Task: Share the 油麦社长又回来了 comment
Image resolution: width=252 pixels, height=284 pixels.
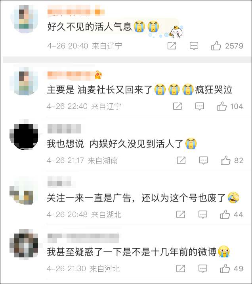Action: point(178,106)
